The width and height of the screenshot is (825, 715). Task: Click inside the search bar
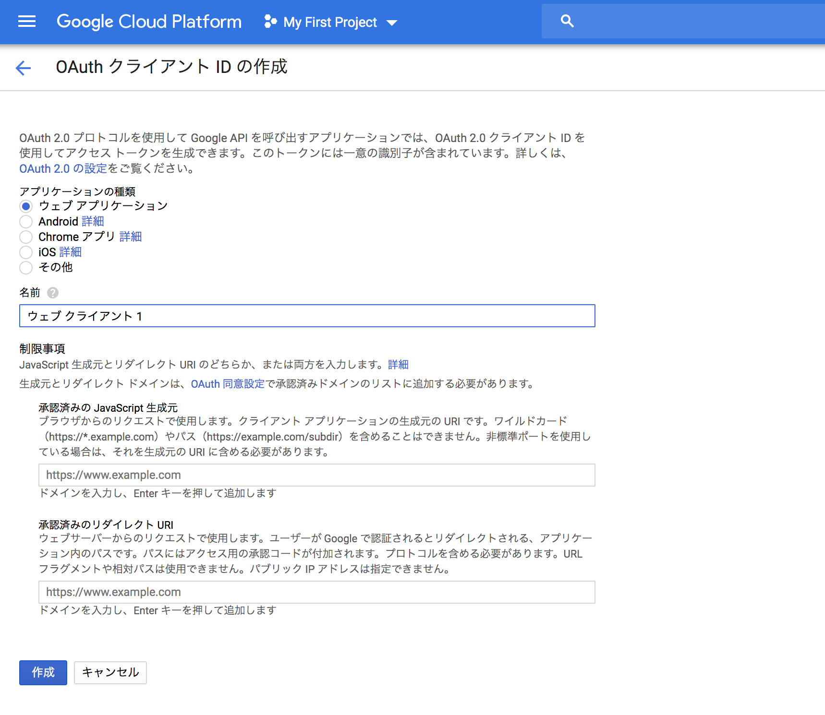point(672,21)
